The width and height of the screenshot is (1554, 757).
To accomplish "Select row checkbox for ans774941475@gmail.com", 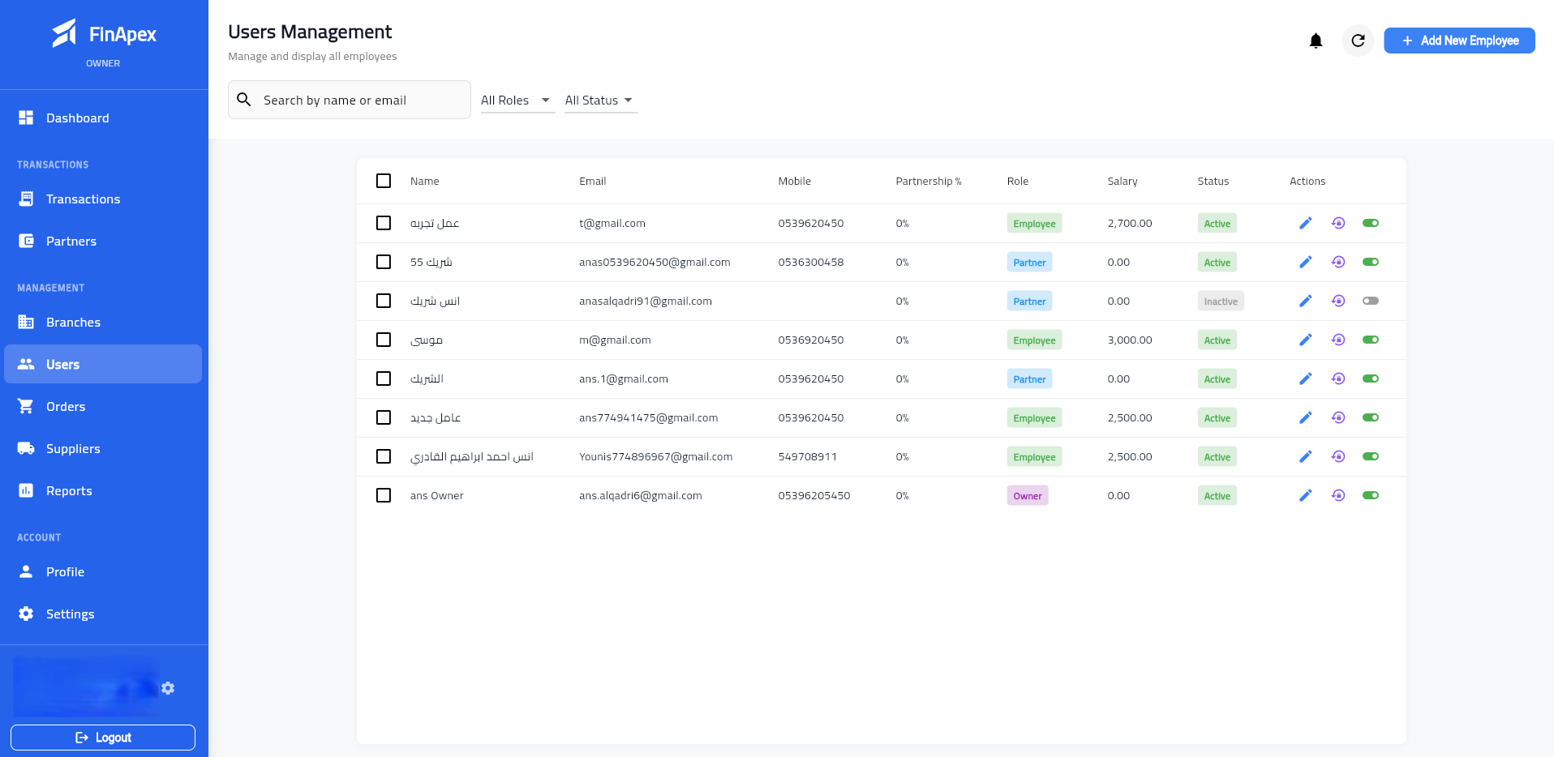I will [384, 417].
